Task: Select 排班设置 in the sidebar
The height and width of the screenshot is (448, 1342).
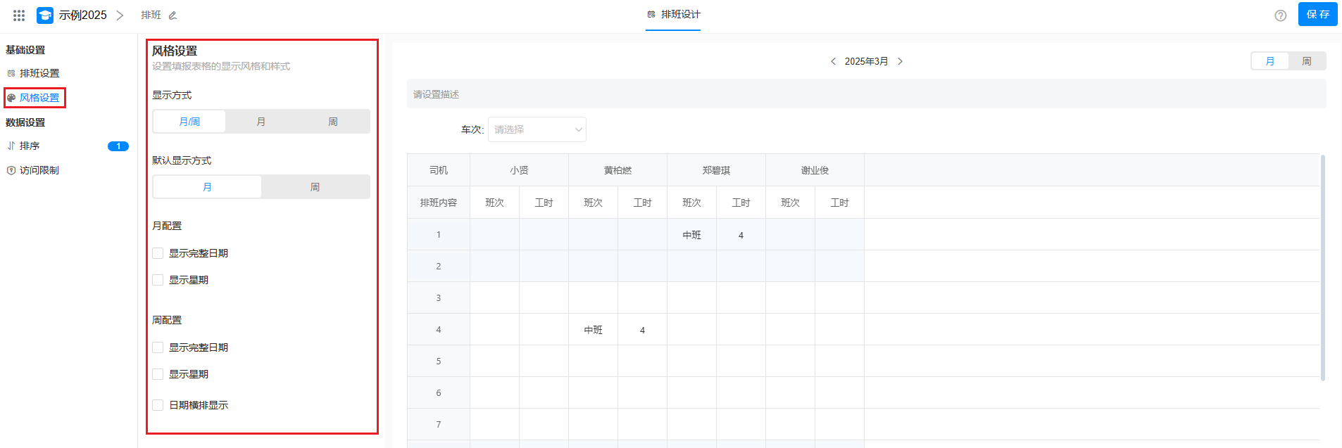Action: coord(39,73)
